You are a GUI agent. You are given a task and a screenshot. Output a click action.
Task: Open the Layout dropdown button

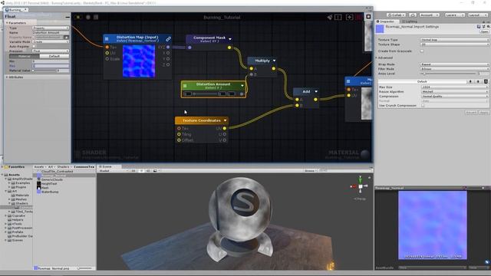coord(478,15)
